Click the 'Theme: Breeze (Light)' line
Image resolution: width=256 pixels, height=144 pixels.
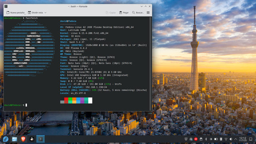click(x=87, y=57)
